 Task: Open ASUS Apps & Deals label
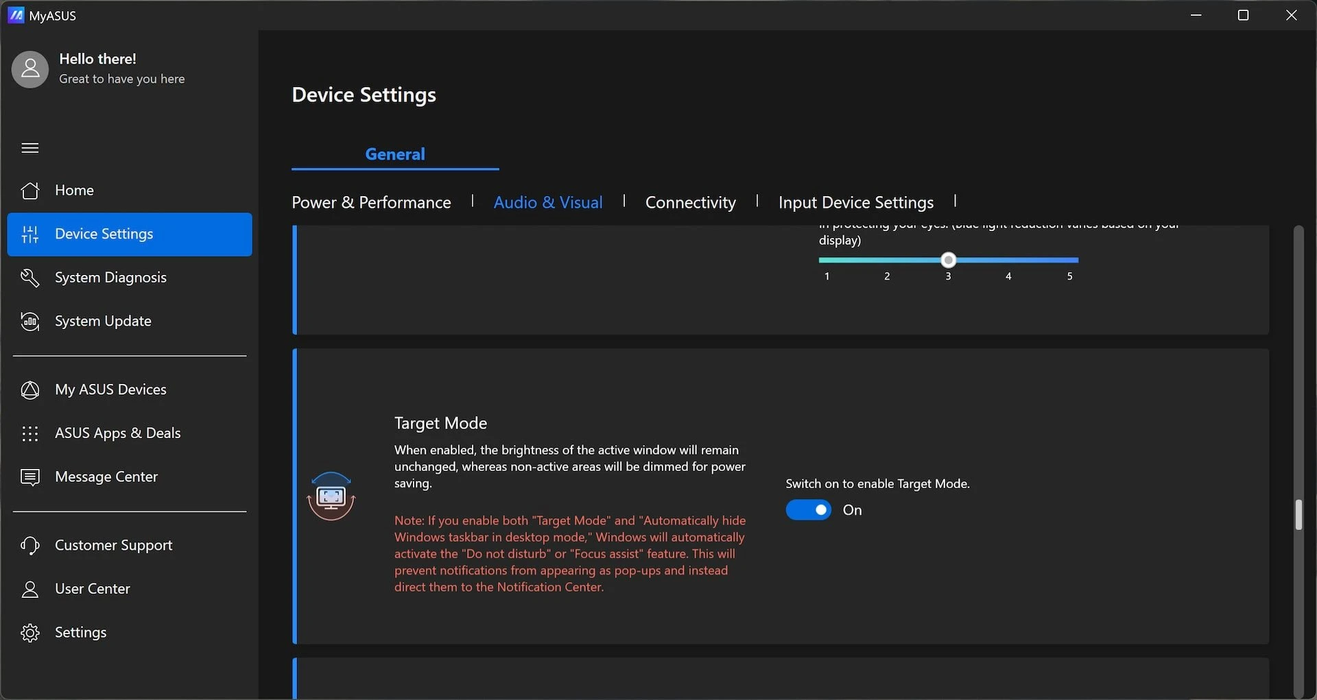118,433
